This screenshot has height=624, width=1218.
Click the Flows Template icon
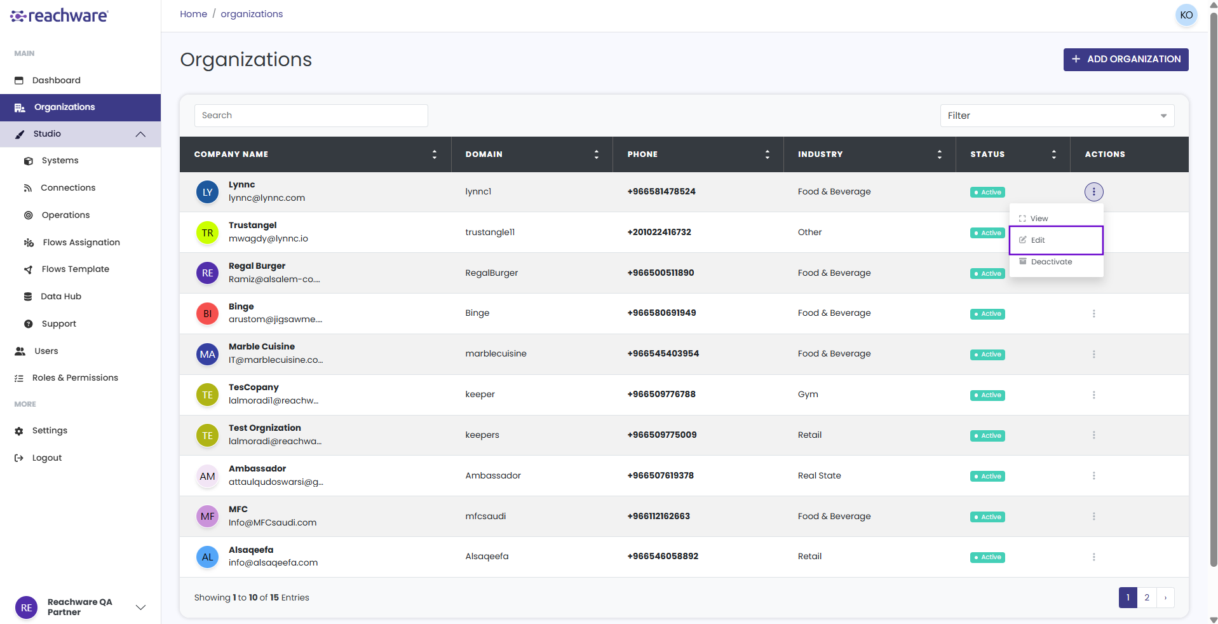(28, 269)
